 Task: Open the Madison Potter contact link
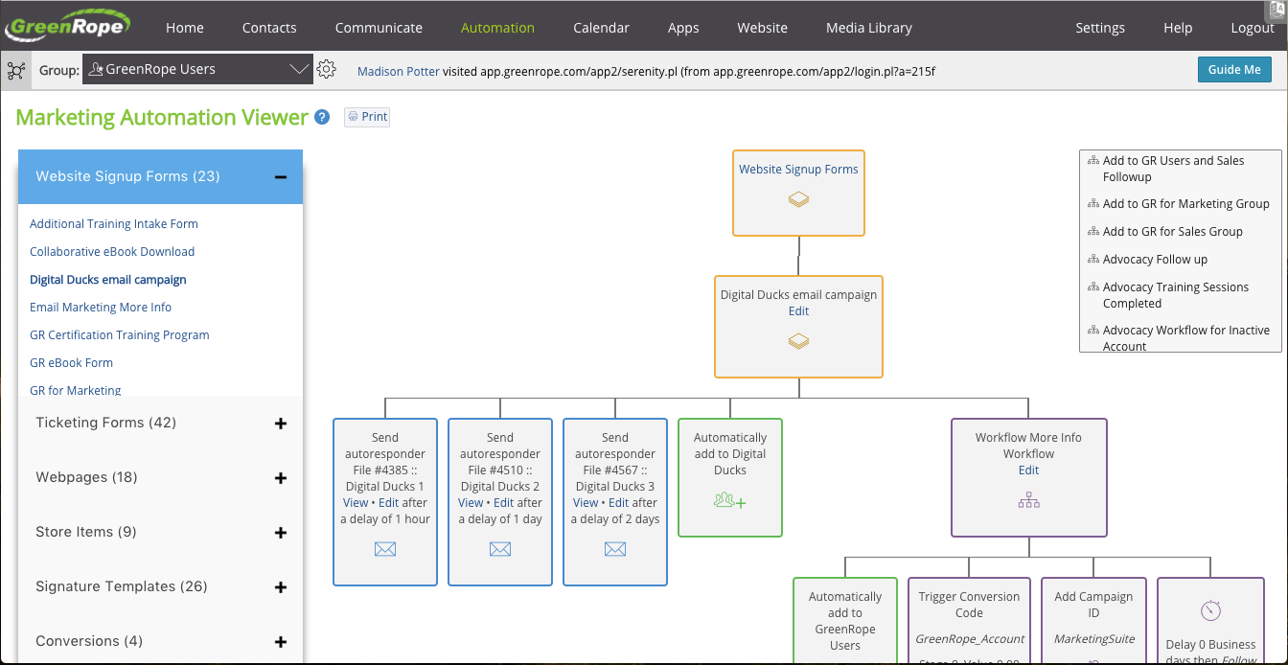pos(398,71)
